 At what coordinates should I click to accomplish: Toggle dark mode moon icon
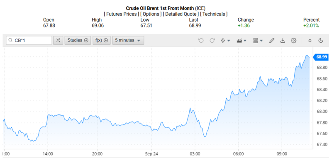point(321,40)
